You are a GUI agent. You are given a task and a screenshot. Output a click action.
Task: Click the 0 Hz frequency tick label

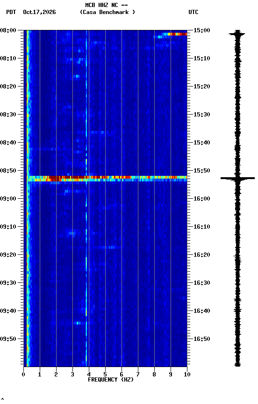click(x=23, y=375)
